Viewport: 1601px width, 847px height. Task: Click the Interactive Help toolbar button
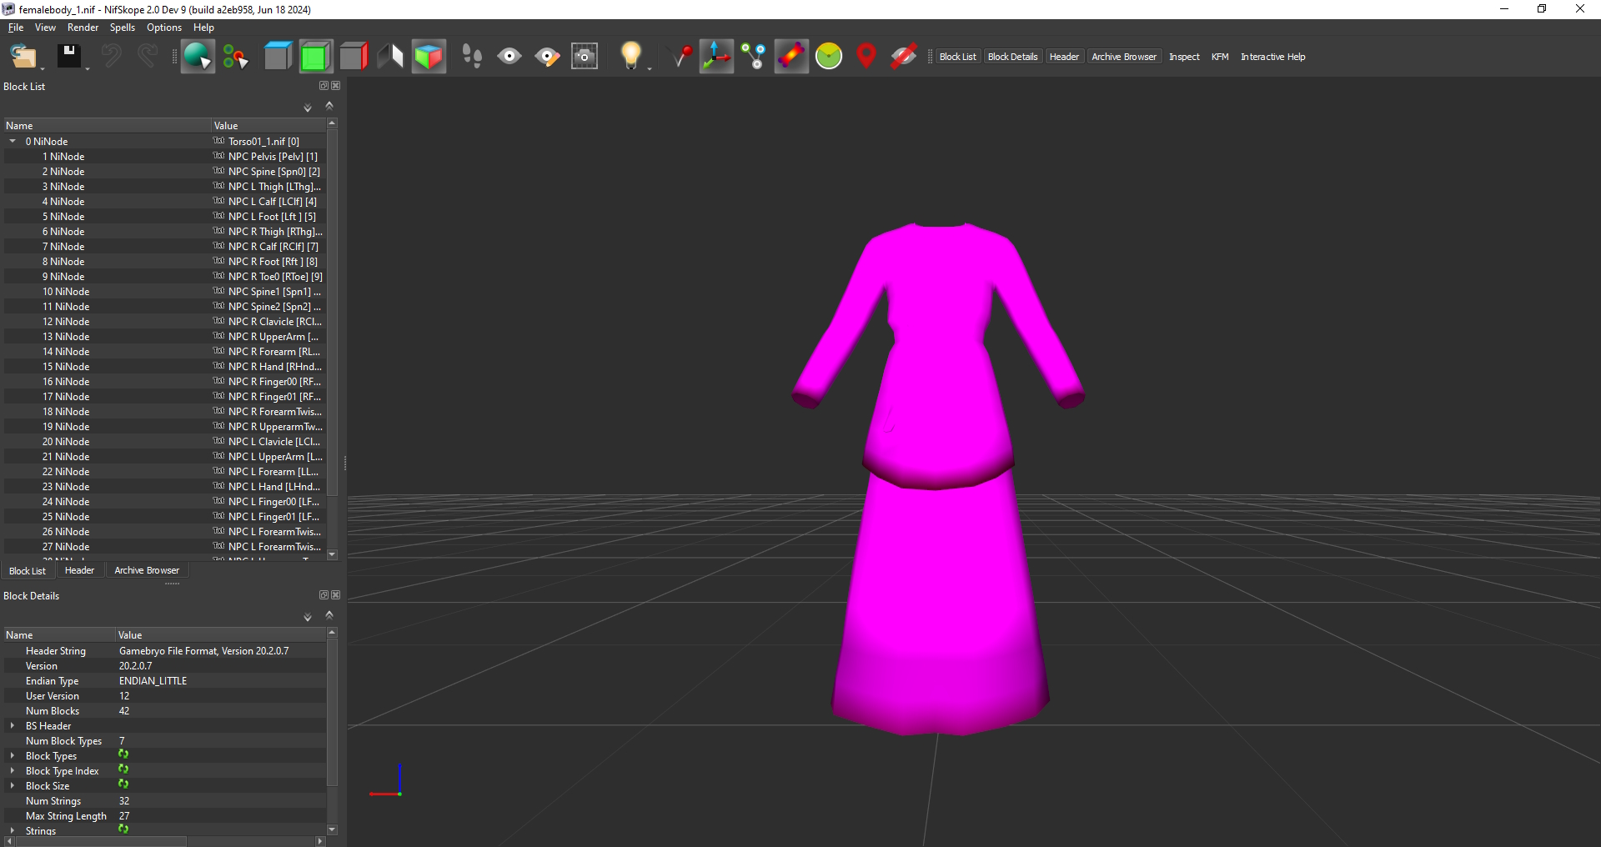(1272, 57)
